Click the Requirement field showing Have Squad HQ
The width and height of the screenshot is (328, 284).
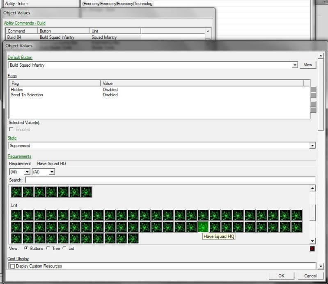[176, 163]
